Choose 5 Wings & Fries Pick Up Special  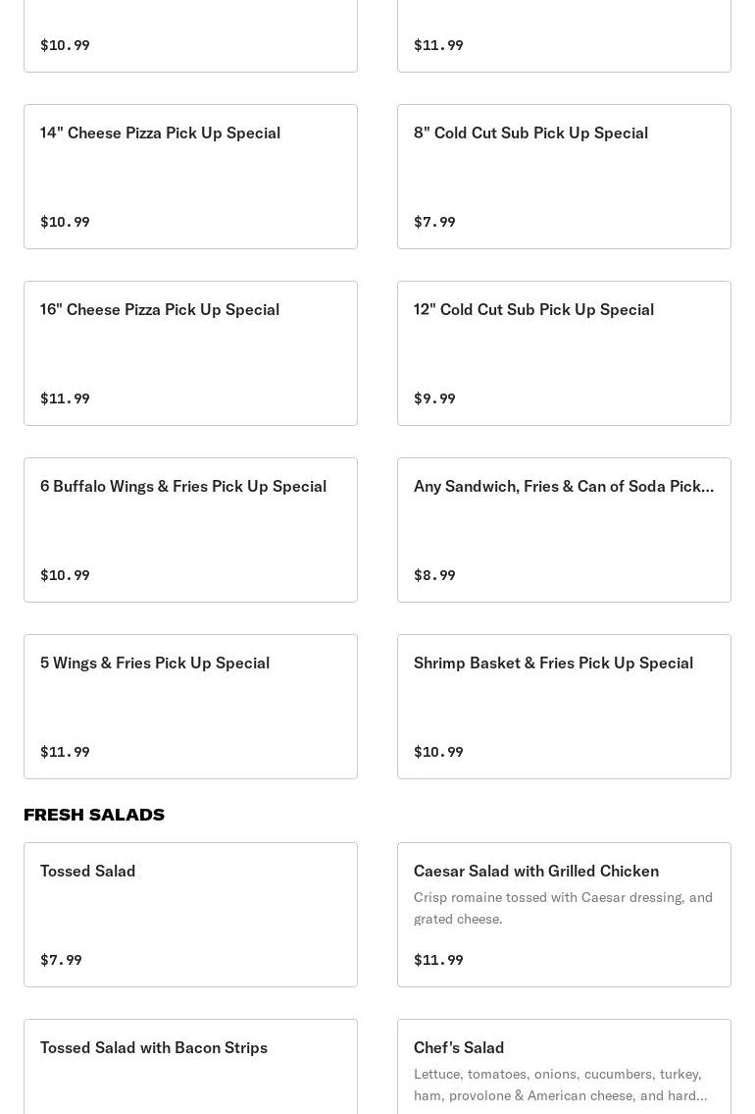(190, 707)
